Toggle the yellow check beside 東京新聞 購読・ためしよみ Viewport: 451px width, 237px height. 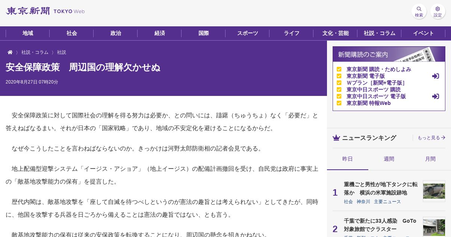339,69
